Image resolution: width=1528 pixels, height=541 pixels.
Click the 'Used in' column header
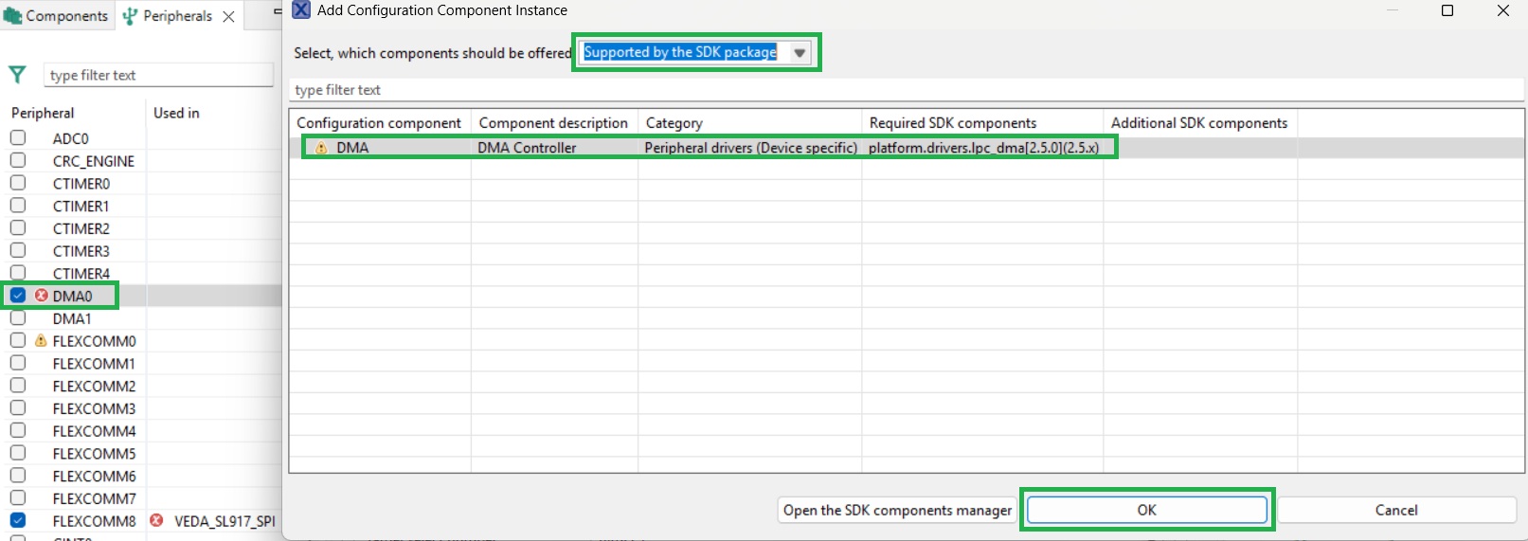[176, 113]
